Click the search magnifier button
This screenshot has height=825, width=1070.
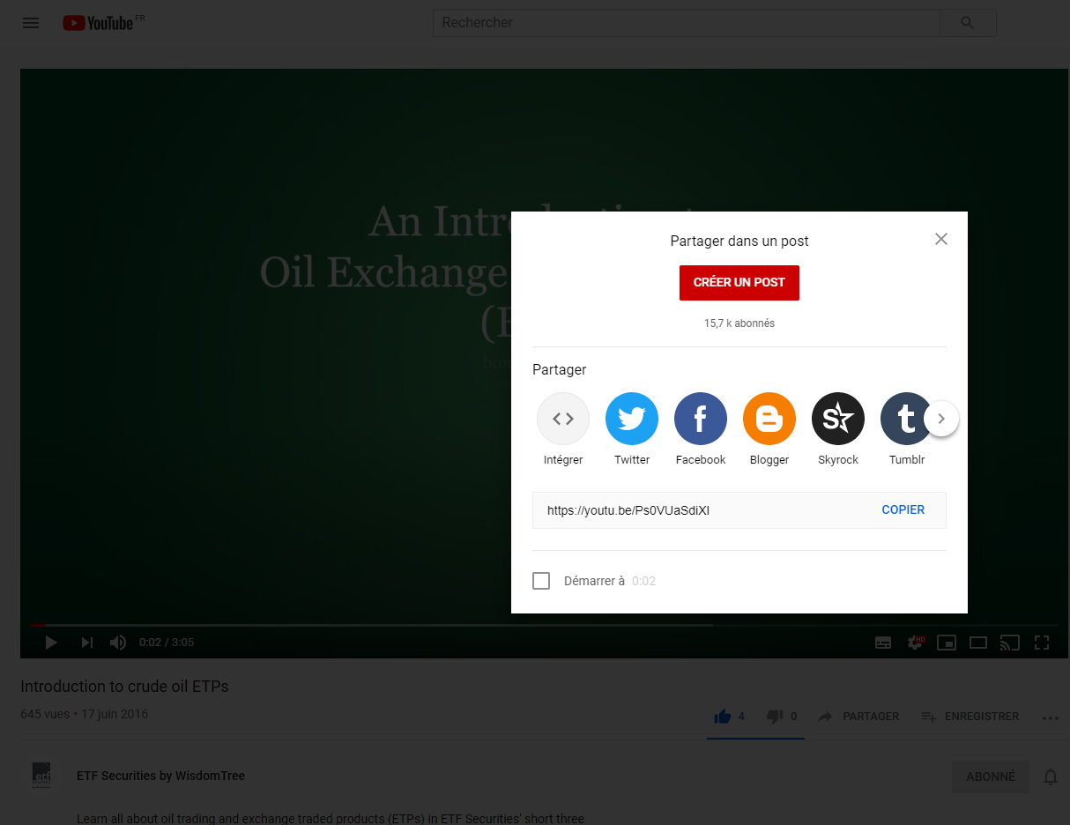[x=968, y=23]
